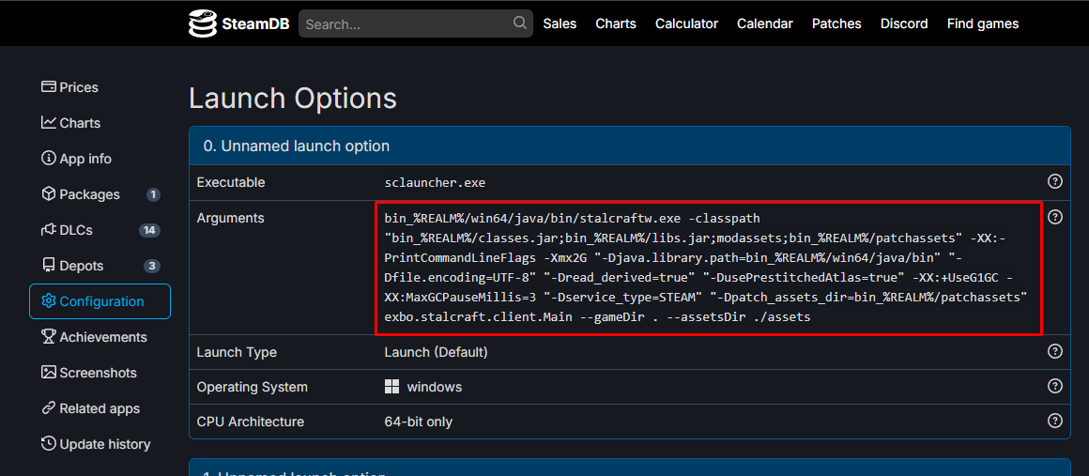Click help icon on Arguments row
This screenshot has width=1089, height=476.
tap(1054, 217)
